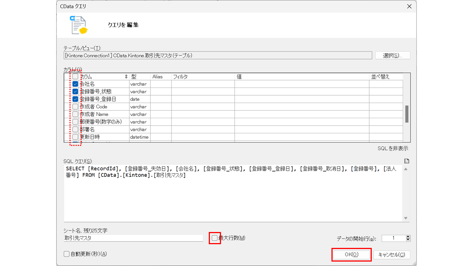Screen dimensions: 473x266
Task: Uncheck the 登録番号_登録日 column checkbox
Action: (75, 99)
